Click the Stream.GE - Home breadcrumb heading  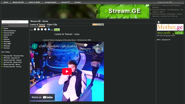[x=39, y=21]
